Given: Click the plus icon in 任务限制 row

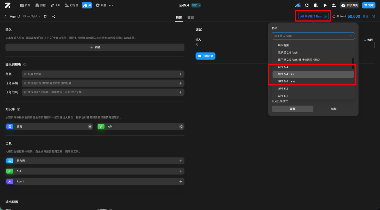Looking at the screenshot, I should (180, 92).
